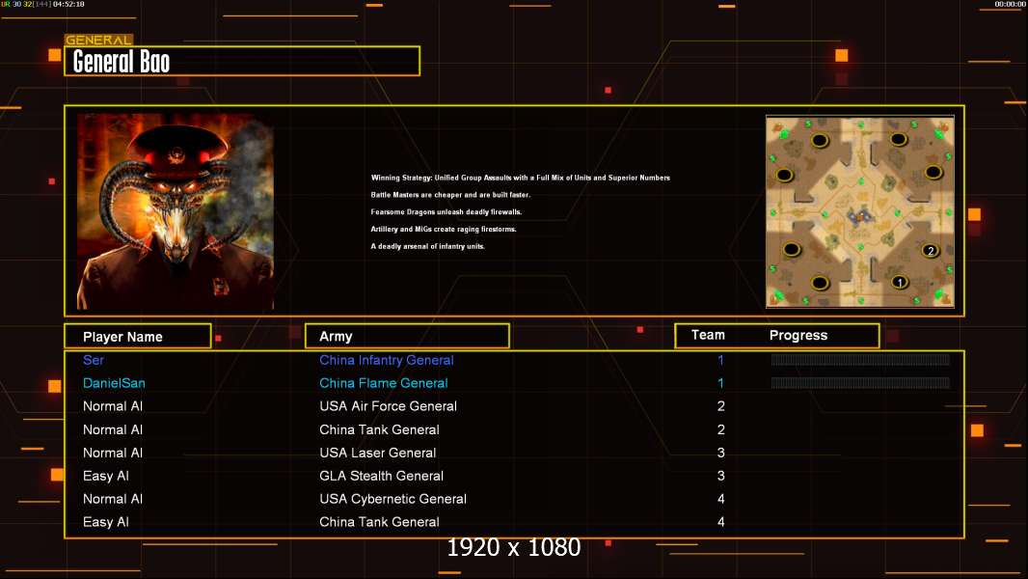Select the Team column header
The image size is (1028, 579).
[708, 335]
